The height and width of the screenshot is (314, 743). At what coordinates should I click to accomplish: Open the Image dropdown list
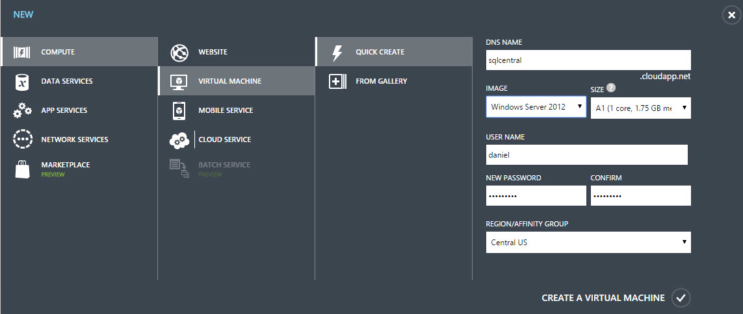[536, 107]
